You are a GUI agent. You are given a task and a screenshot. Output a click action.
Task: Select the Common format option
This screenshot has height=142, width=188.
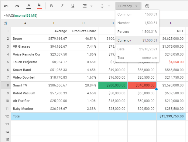(137, 14)
